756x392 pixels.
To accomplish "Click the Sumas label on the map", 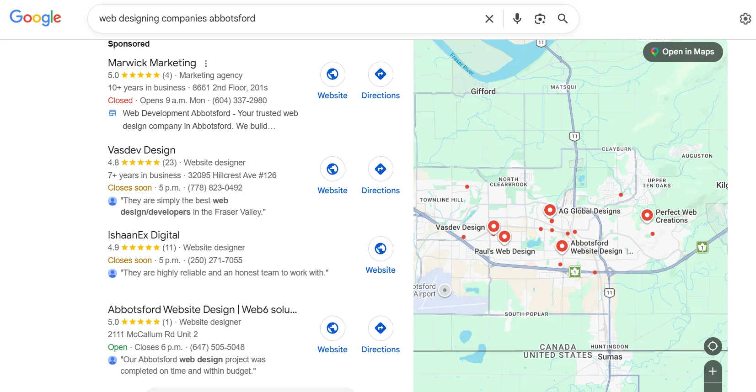I will [x=610, y=357].
